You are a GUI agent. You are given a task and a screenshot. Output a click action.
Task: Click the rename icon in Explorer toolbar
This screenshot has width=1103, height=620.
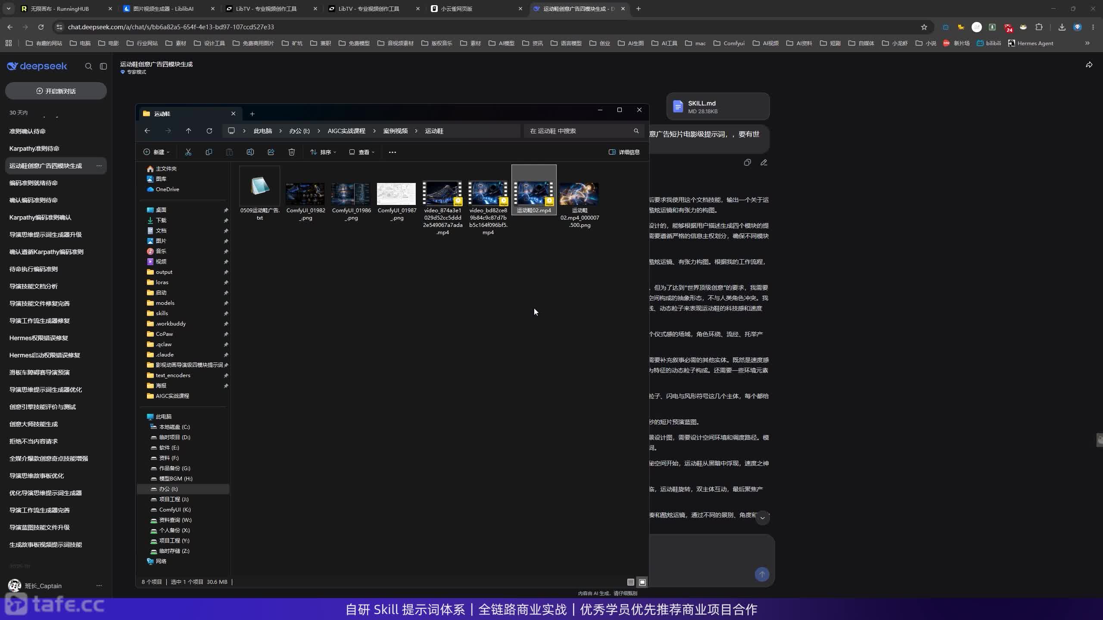tap(250, 152)
